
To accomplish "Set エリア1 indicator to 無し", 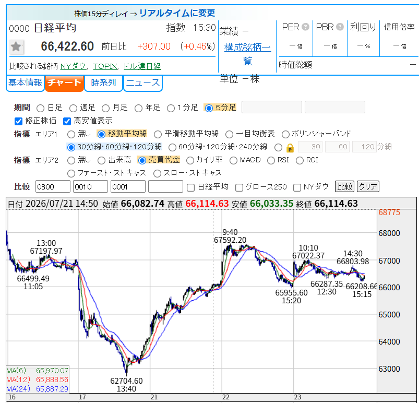I will click(71, 134).
